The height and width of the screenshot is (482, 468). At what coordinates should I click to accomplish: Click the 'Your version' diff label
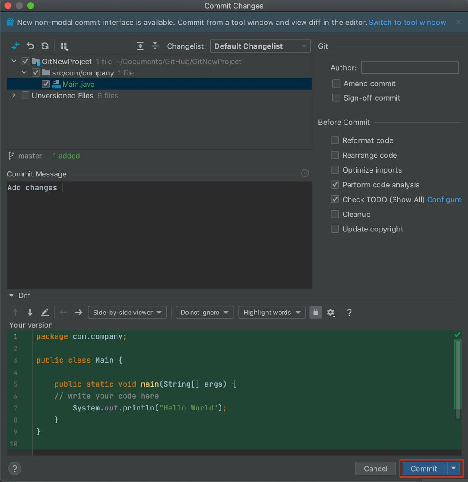tap(31, 325)
